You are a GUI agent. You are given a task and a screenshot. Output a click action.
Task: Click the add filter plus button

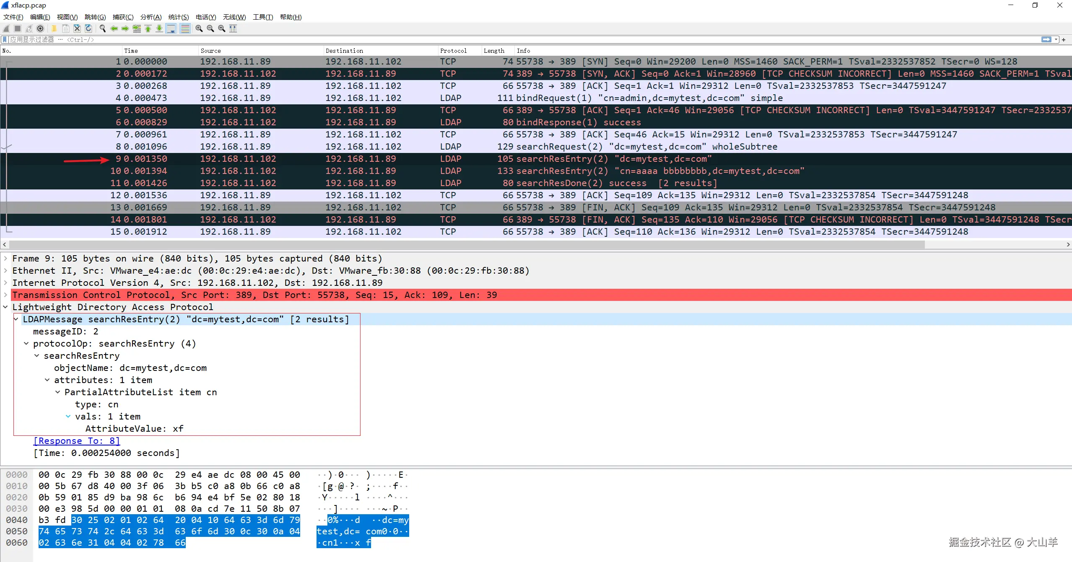coord(1064,39)
